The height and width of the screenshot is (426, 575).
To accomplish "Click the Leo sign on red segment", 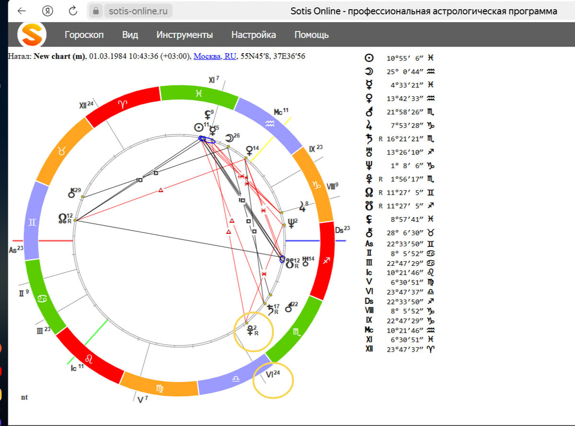I will click(88, 358).
